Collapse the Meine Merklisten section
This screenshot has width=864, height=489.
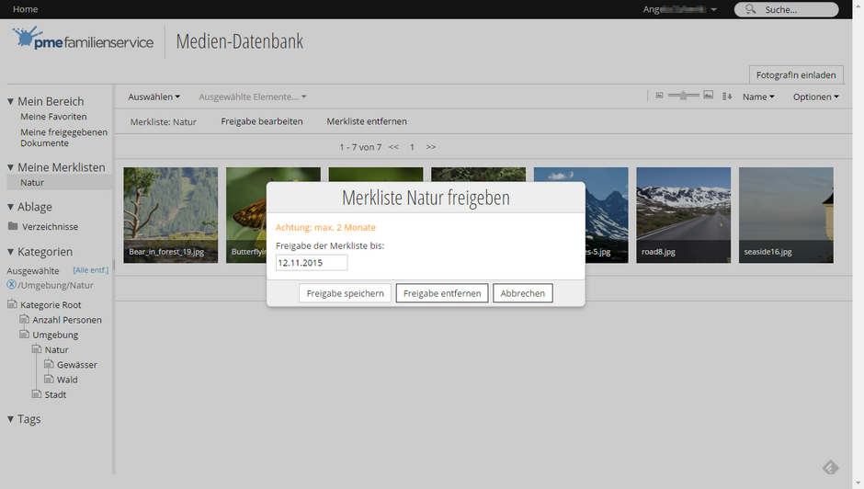(10, 167)
